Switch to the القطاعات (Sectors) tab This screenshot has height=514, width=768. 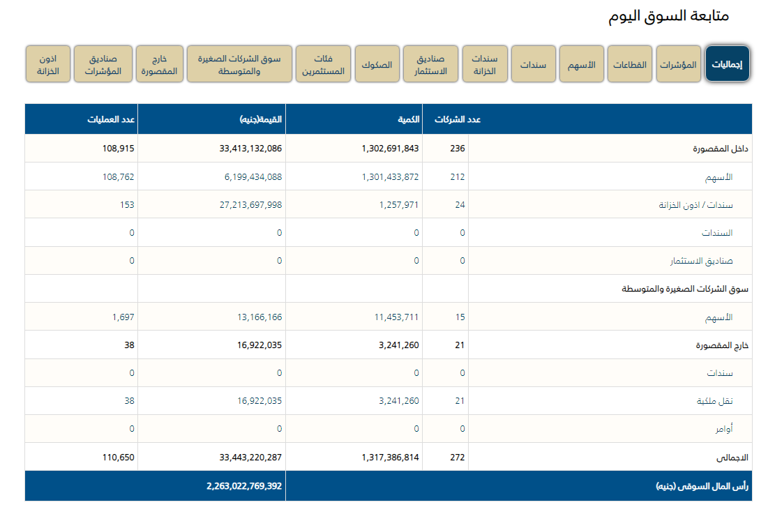tap(630, 63)
